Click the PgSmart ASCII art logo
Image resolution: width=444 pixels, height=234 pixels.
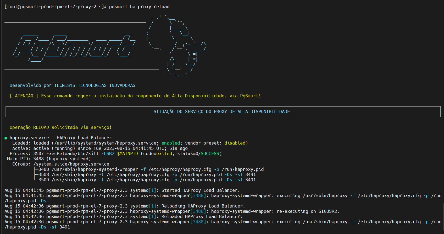tap(74, 47)
